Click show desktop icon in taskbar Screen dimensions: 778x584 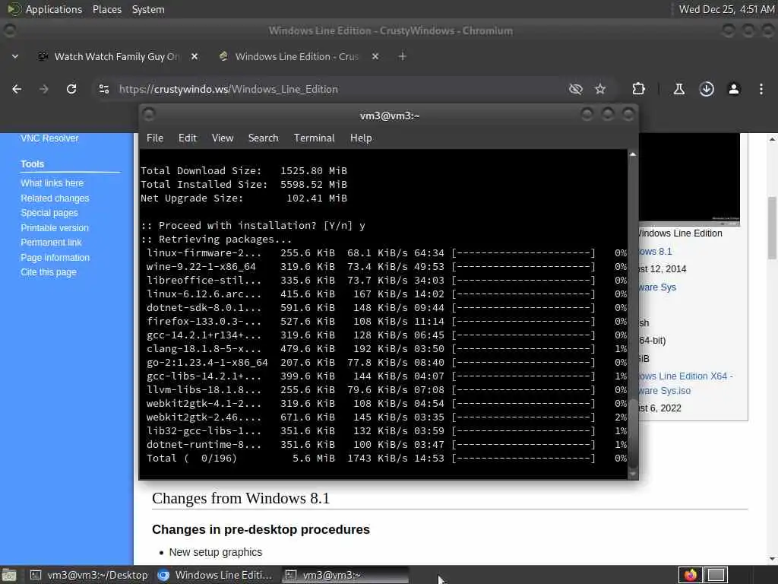(9, 575)
